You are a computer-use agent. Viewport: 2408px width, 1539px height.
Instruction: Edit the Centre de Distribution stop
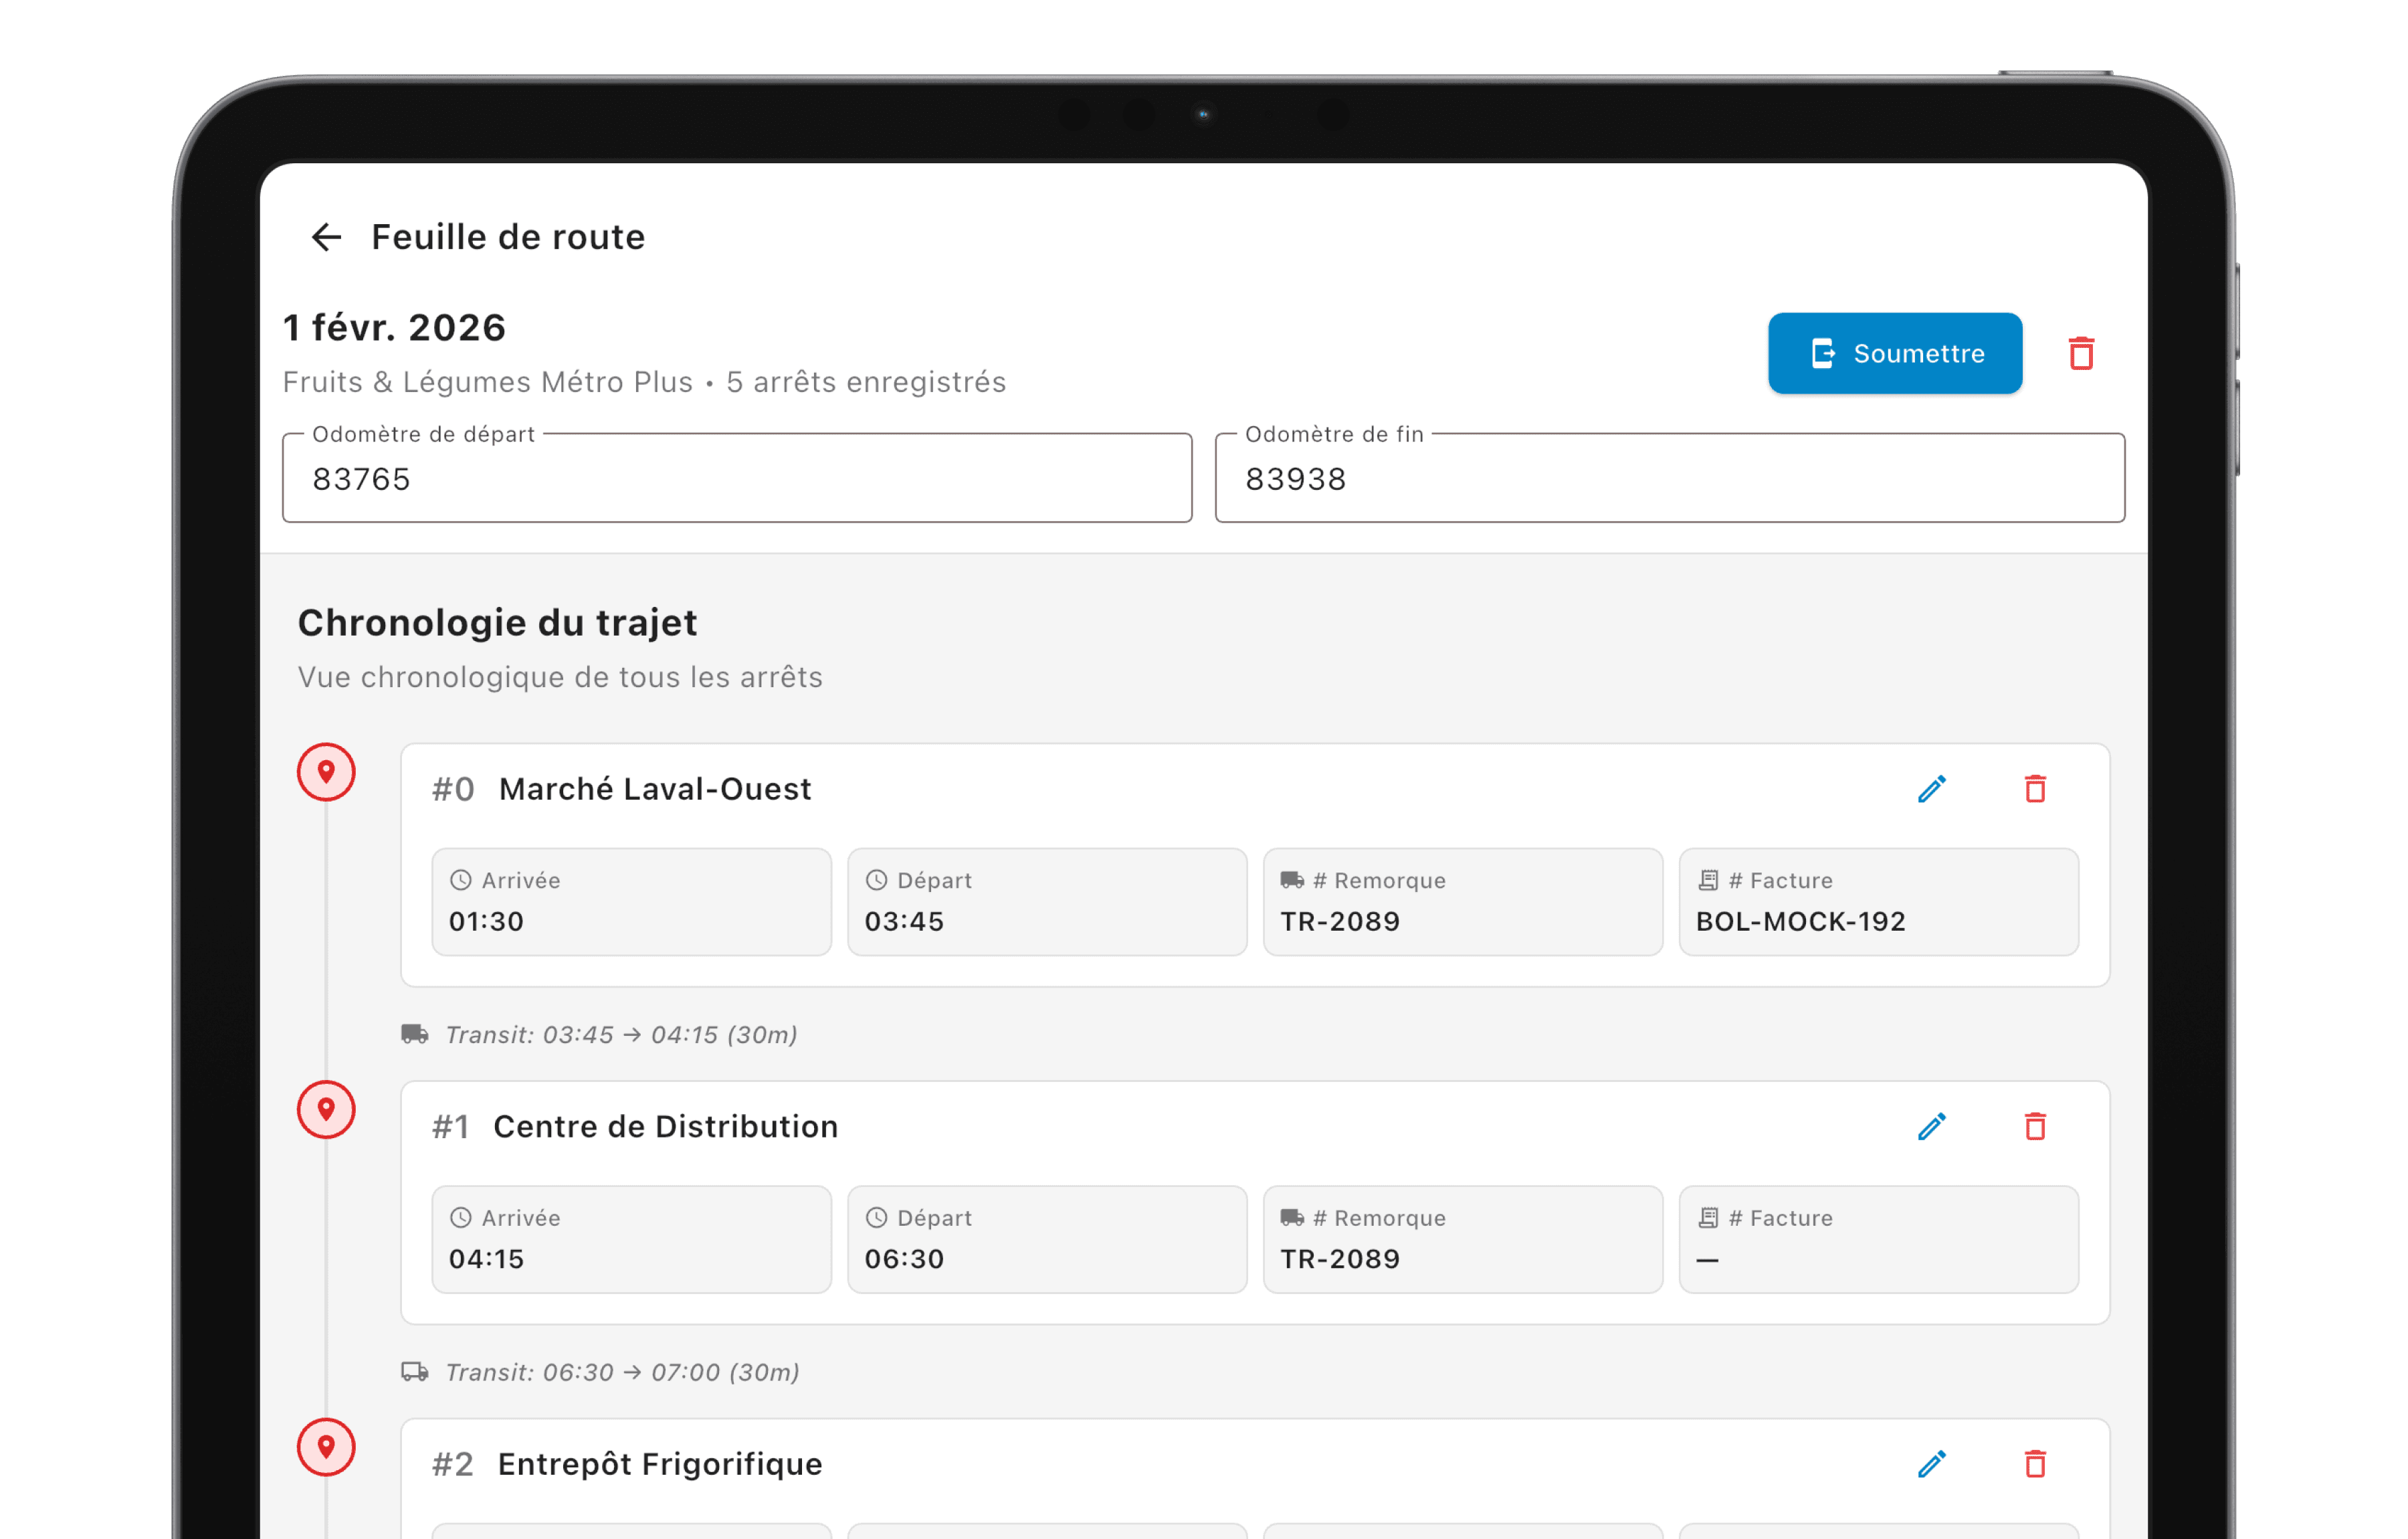[1931, 1127]
